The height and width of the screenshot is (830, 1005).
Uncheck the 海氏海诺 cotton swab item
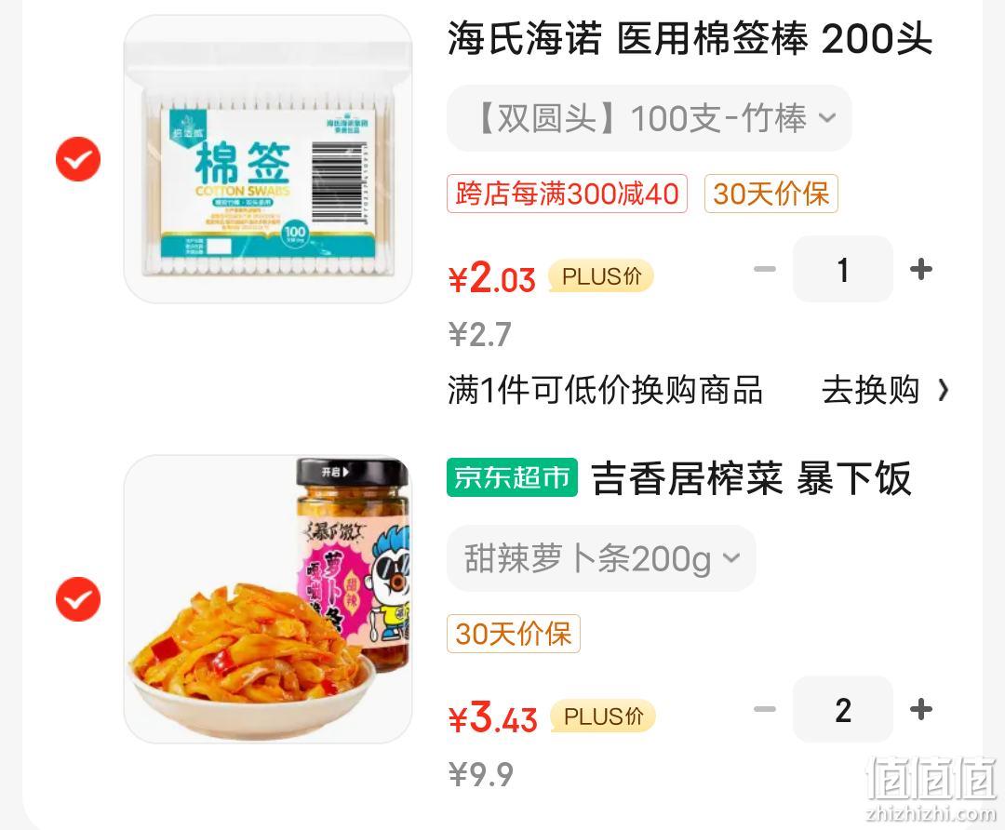tap(78, 159)
